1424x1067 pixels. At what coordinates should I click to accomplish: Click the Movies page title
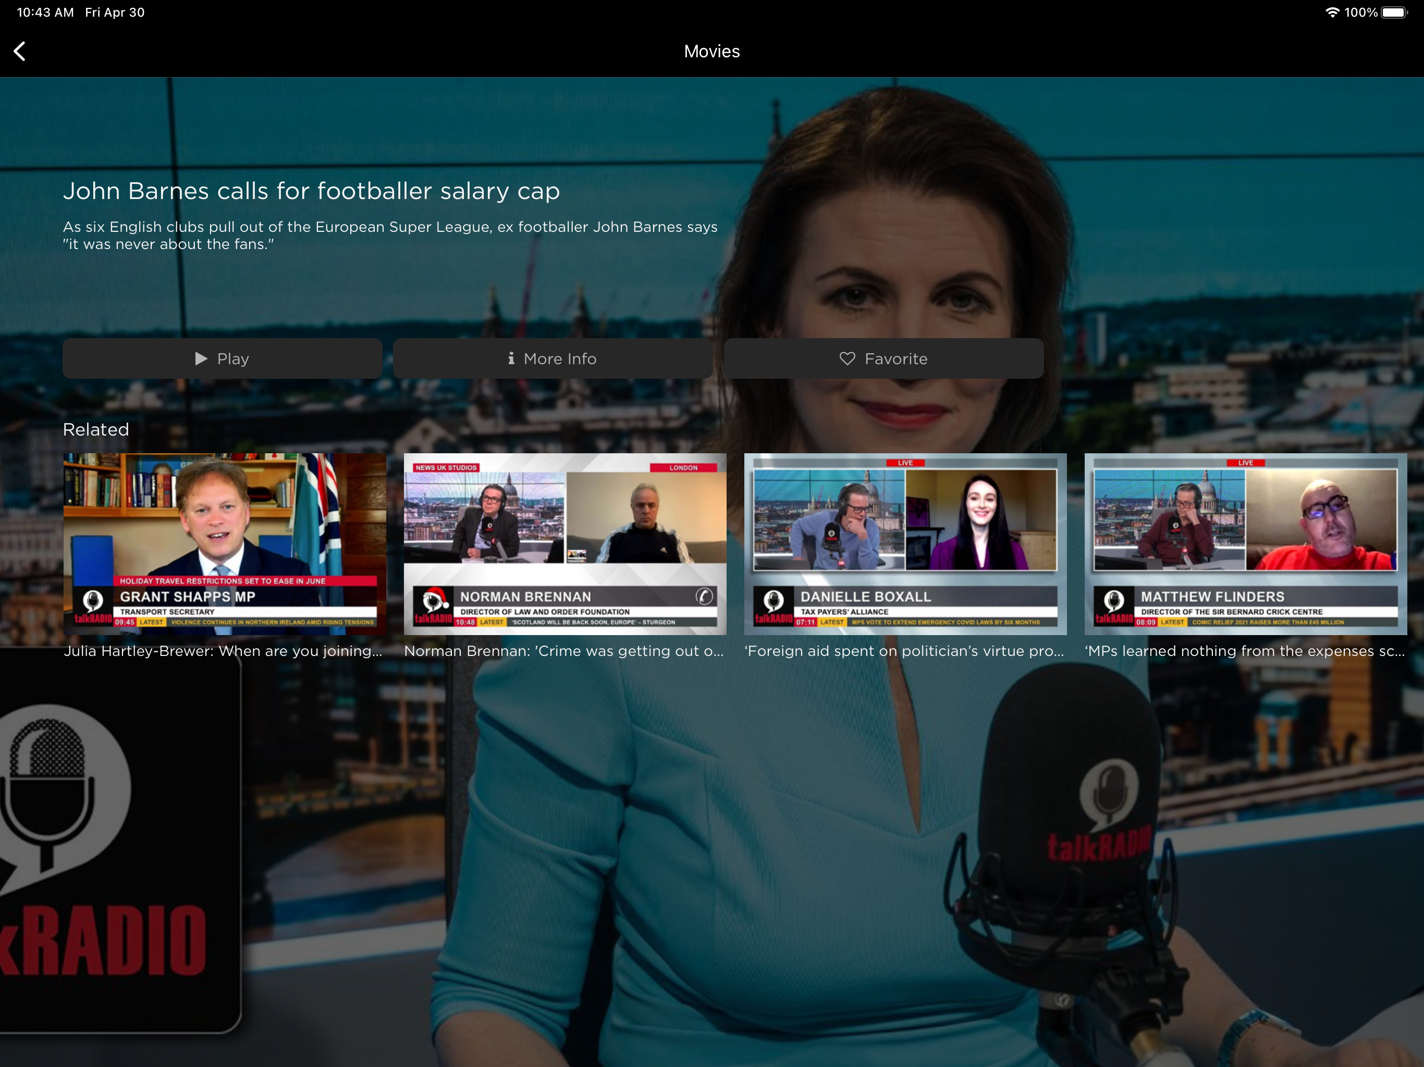[711, 52]
